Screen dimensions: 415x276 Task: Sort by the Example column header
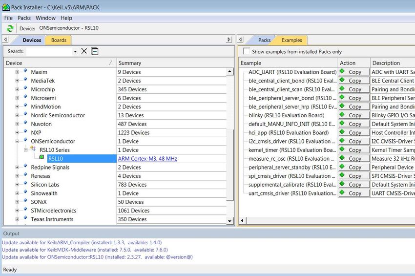coord(289,63)
